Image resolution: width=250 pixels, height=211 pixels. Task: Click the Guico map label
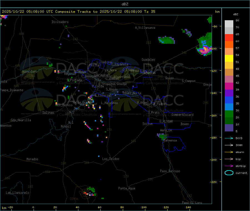click(169, 78)
